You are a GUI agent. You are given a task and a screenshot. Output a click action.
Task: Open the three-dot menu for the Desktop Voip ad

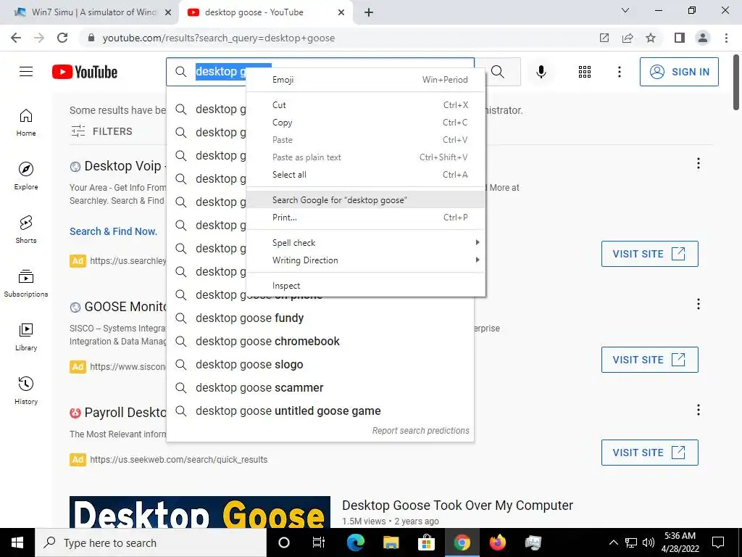[x=699, y=163]
